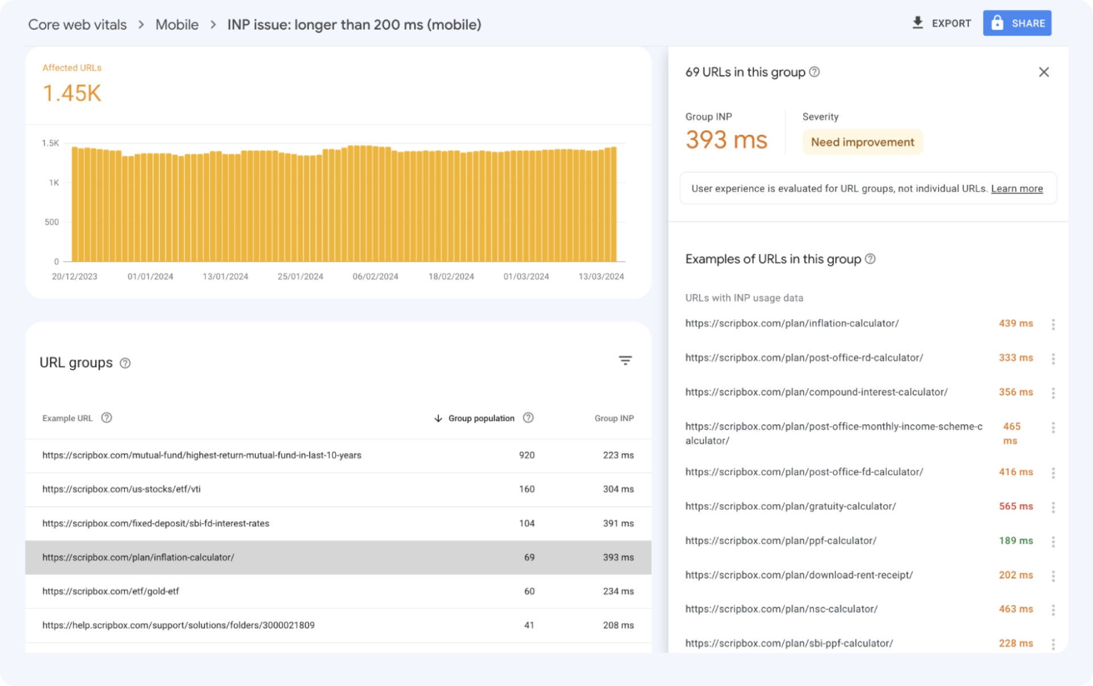Click chart date label 13/03/2024
This screenshot has height=686, width=1093.
point(601,276)
